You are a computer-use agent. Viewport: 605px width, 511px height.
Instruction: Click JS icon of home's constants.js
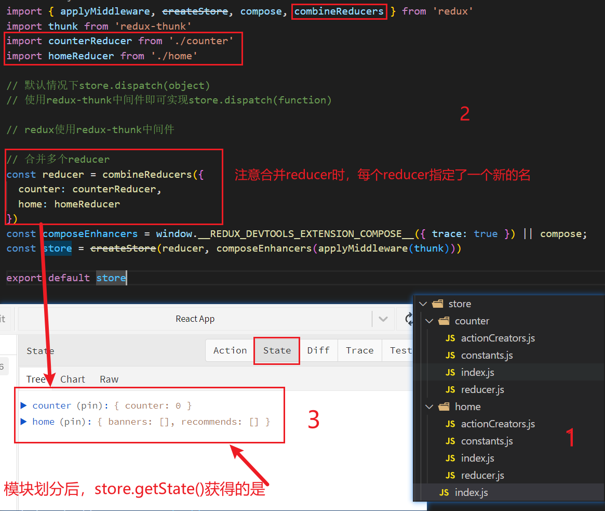click(x=450, y=441)
